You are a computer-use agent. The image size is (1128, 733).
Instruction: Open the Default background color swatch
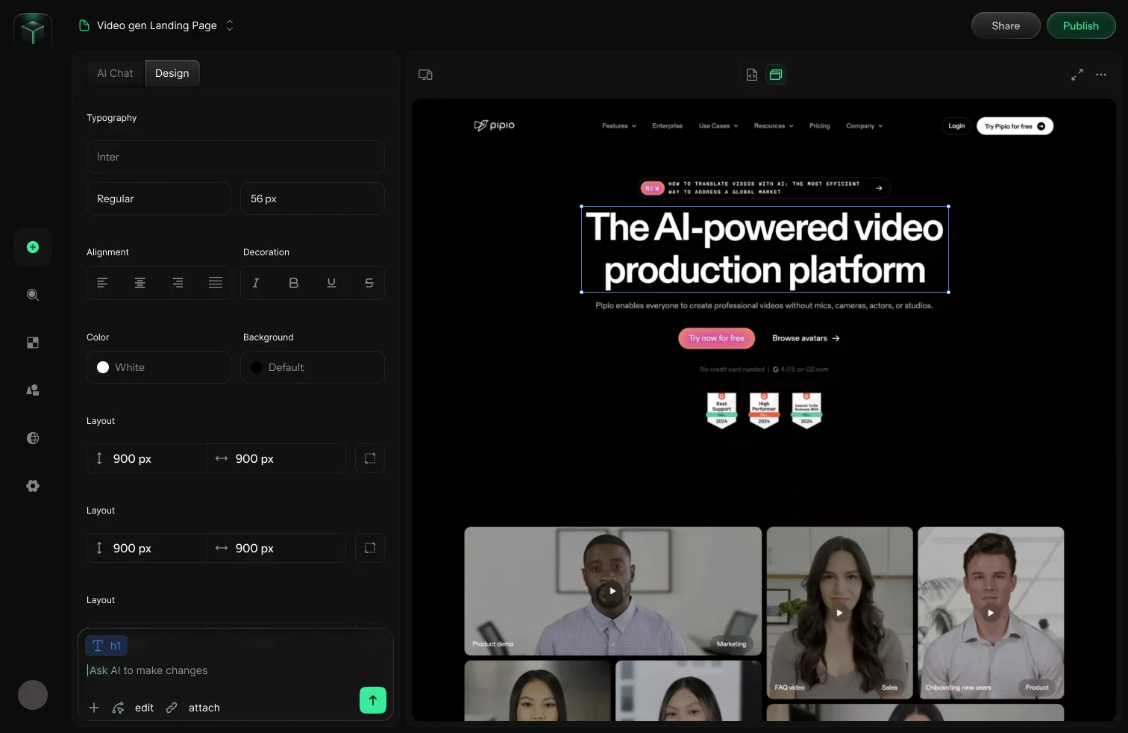click(313, 367)
